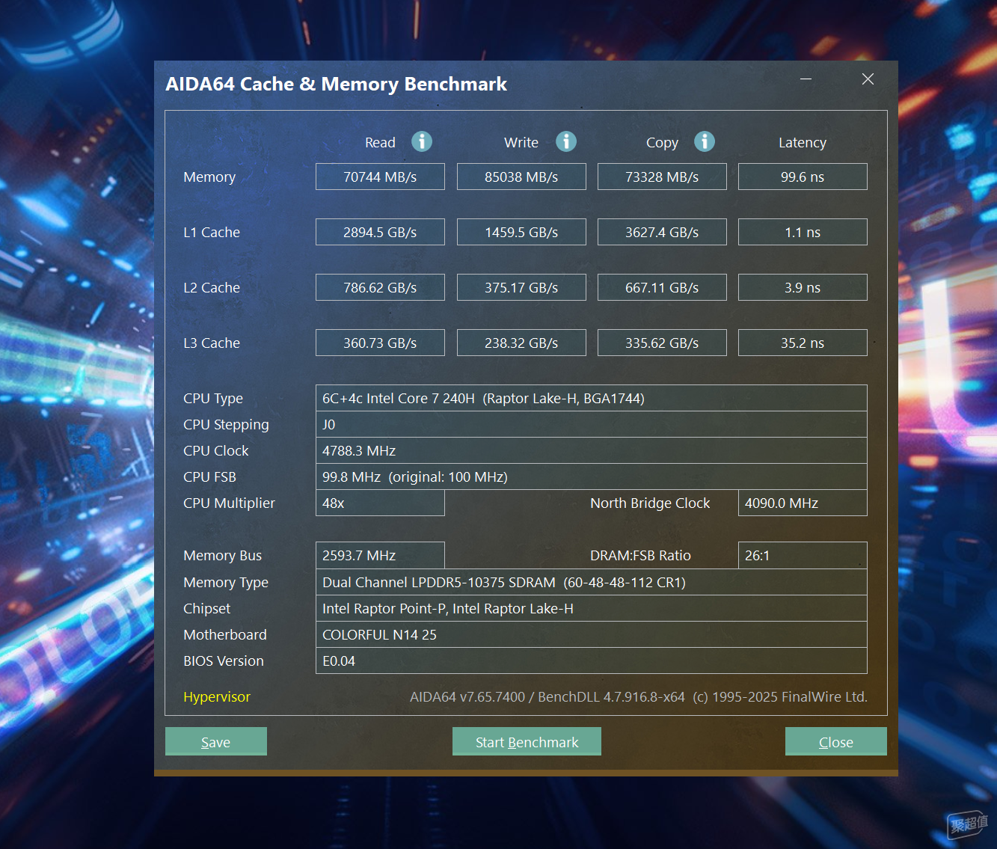Click the CPU Type field
This screenshot has height=849, width=997.
pyautogui.click(x=592, y=398)
